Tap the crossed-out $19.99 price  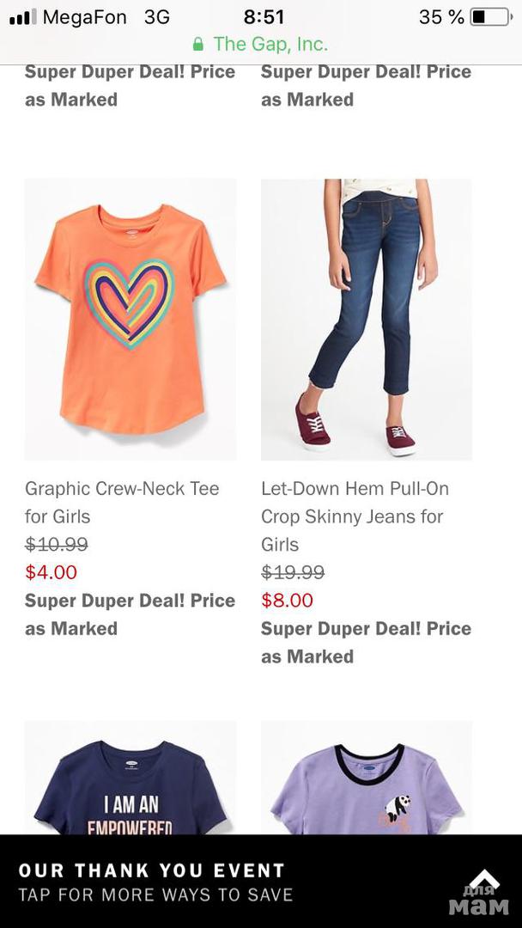293,572
